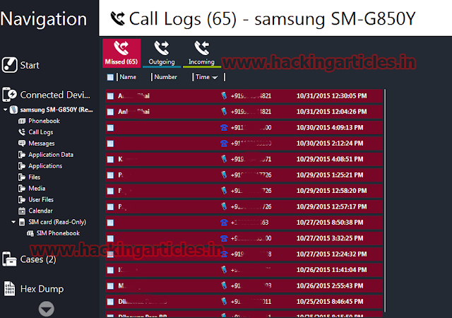Check the 10/31/2015 12:30:05 PM call entry

pyautogui.click(x=110, y=96)
